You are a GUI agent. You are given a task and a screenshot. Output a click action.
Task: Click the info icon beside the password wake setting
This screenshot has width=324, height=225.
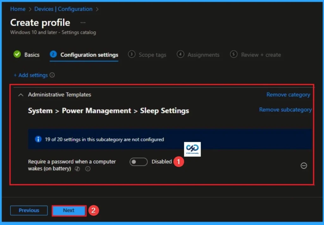click(x=88, y=169)
